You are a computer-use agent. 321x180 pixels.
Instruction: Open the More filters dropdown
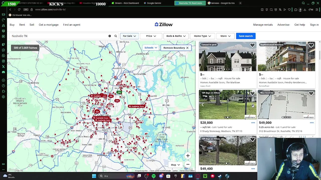pos(225,36)
